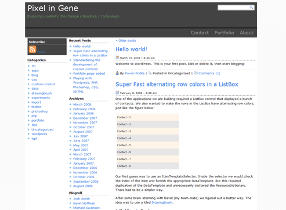Open the January 2007 archive
The width and height of the screenshot is (286, 210).
point(84,164)
